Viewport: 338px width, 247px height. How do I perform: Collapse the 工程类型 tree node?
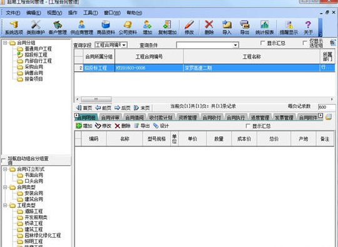click(x=5, y=206)
